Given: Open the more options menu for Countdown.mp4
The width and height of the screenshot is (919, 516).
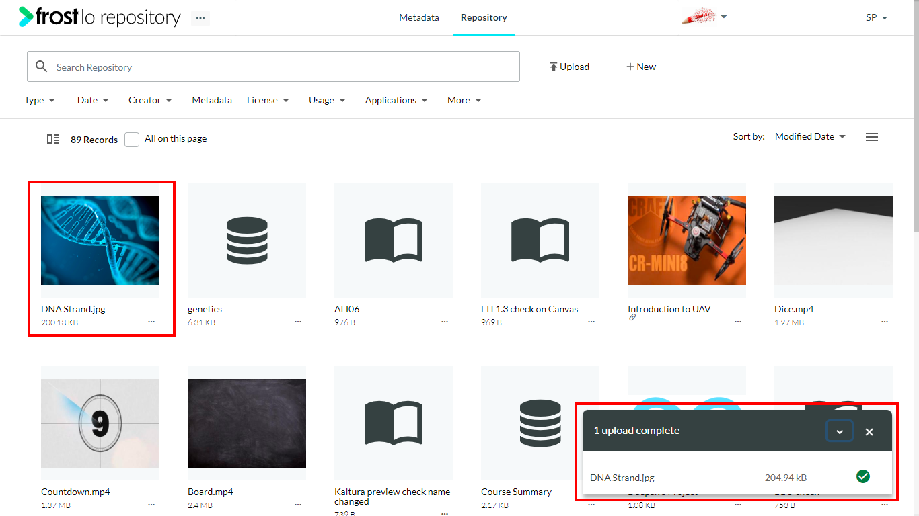Looking at the screenshot, I should point(151,505).
